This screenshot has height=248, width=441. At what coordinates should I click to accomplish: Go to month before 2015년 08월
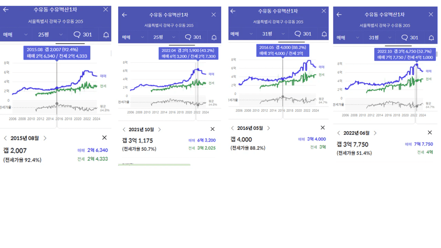pos(5,138)
